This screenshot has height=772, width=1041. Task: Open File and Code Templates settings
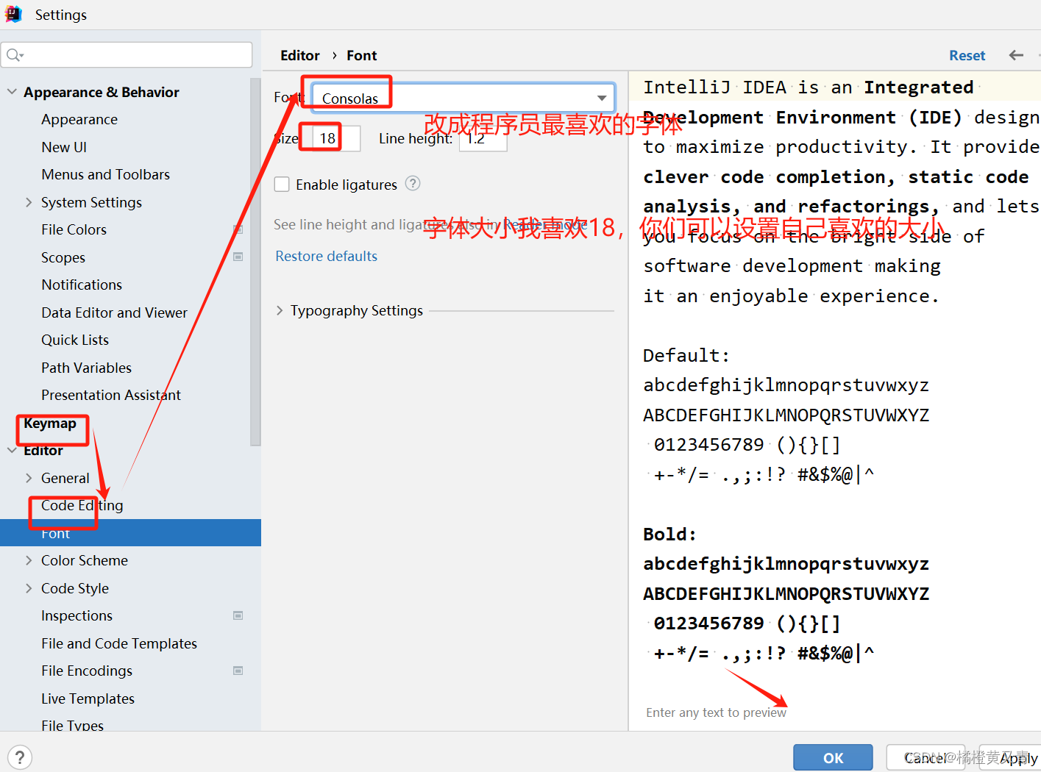[119, 643]
